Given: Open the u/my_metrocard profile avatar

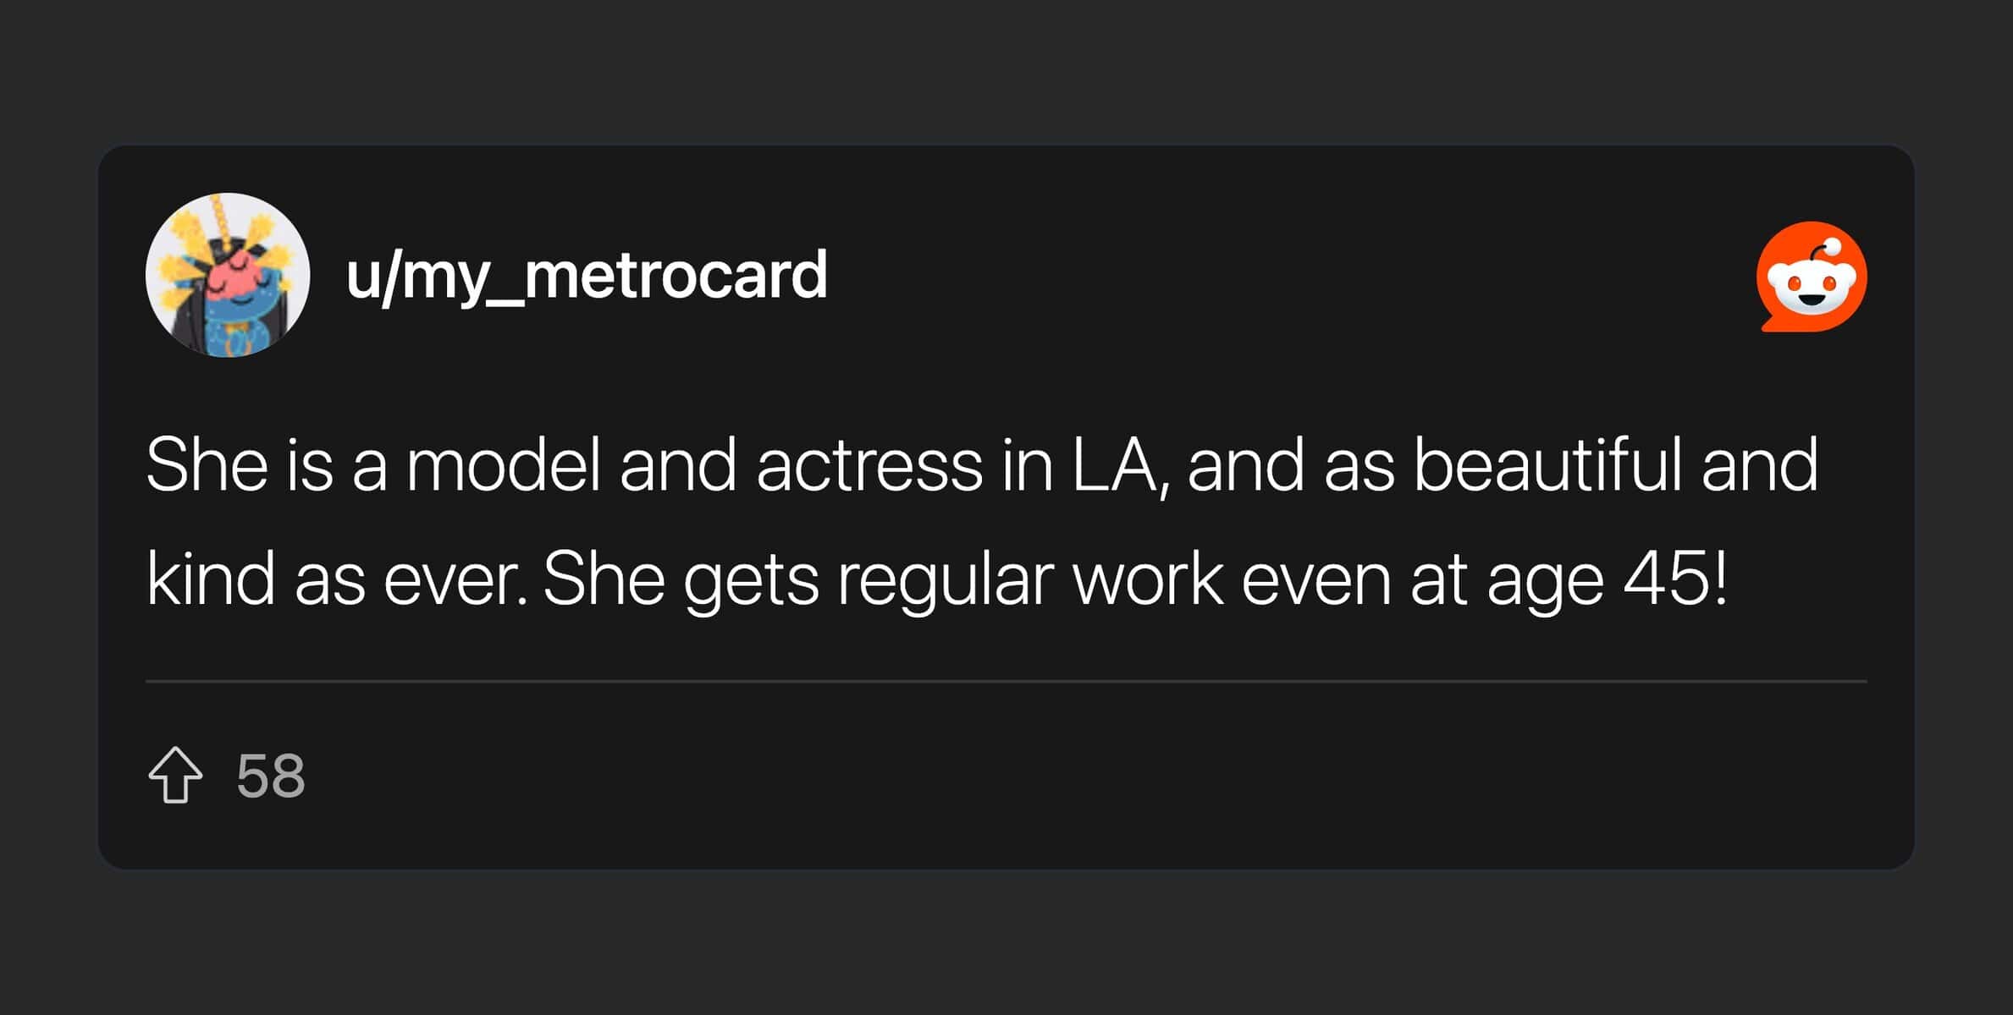Looking at the screenshot, I should (x=228, y=275).
